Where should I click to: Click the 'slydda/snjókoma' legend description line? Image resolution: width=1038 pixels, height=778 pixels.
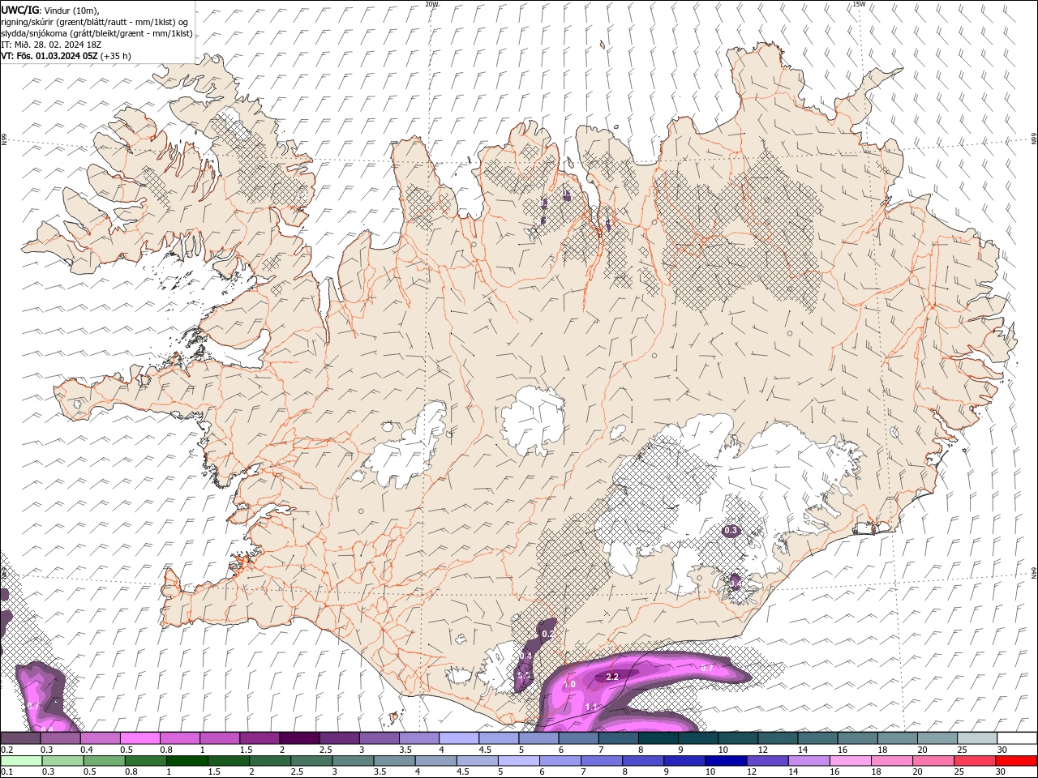click(97, 33)
